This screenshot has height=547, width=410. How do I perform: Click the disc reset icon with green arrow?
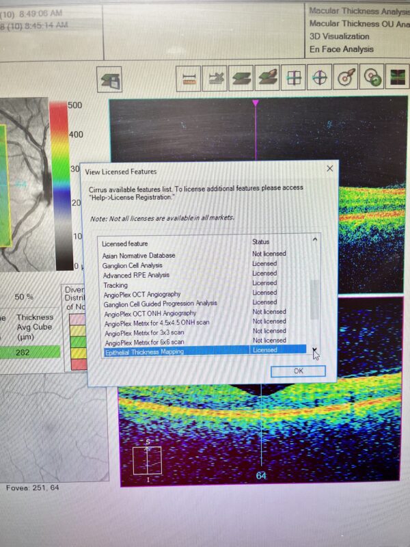click(372, 76)
